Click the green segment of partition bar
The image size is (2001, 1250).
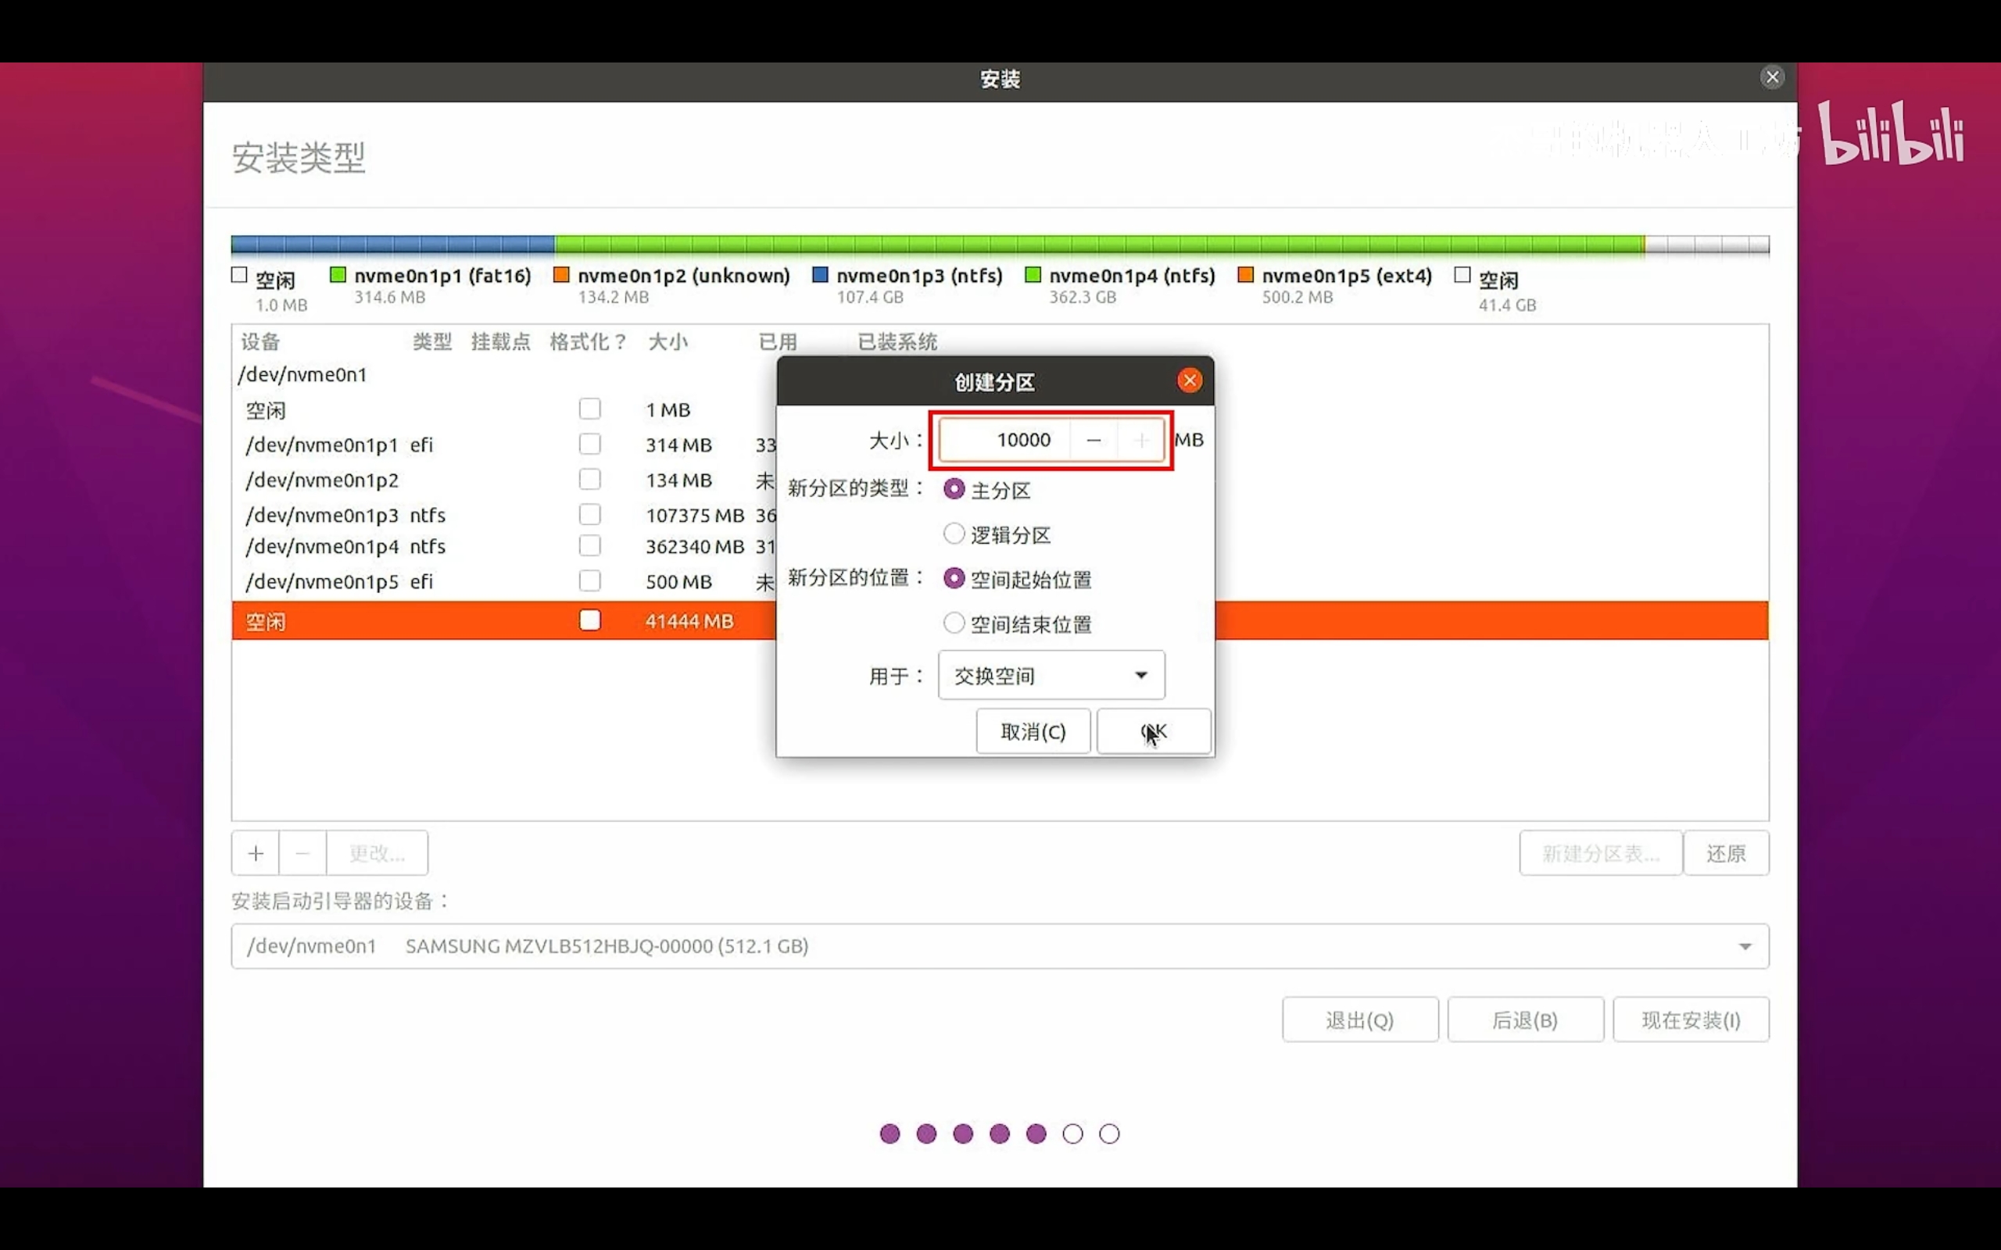(1100, 244)
